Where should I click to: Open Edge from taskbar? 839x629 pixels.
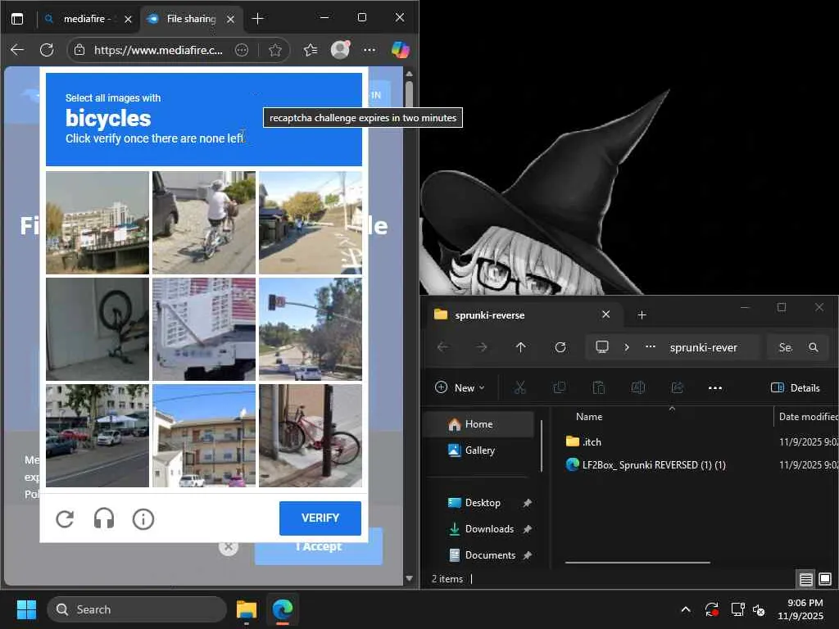coord(282,609)
